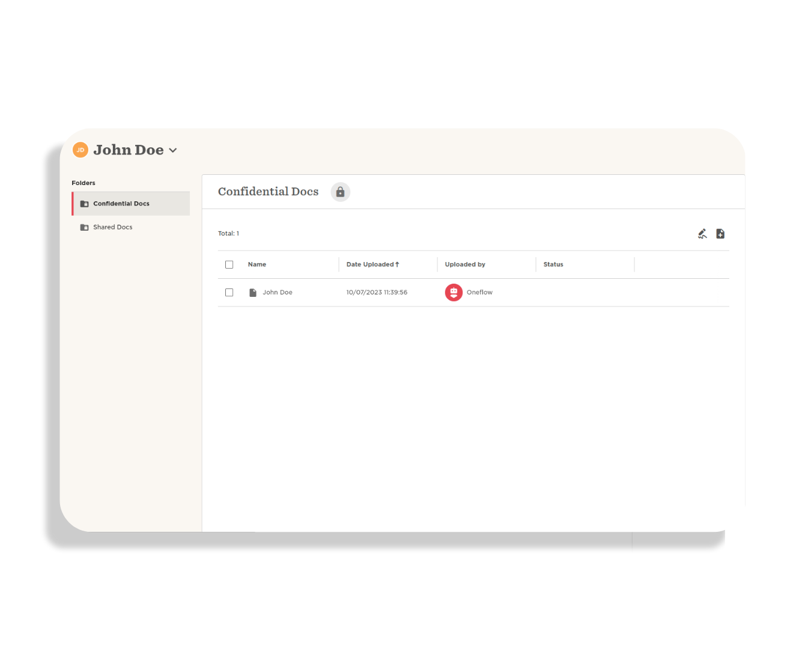The width and height of the screenshot is (811, 649).
Task: Open the John Doe document name
Action: click(x=278, y=293)
